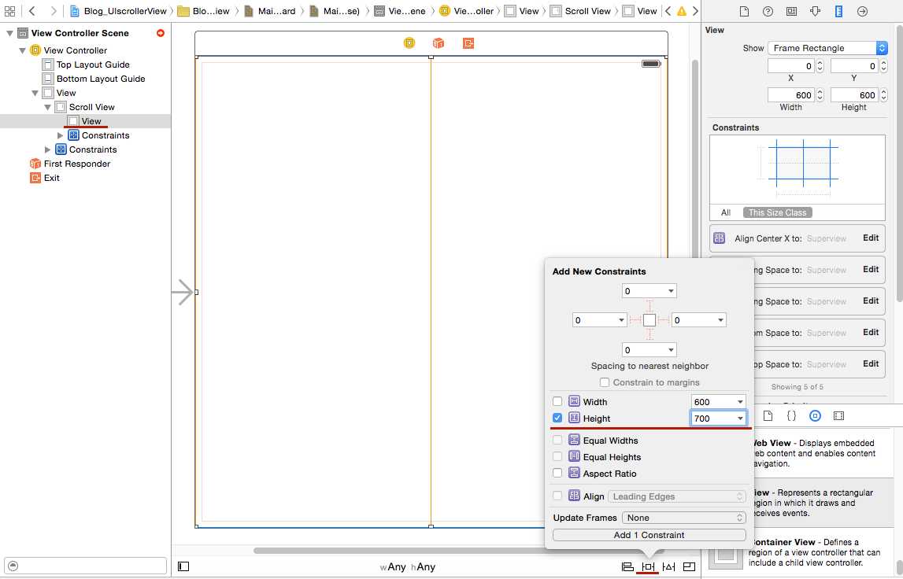Collapse the View Controller Scene outline
The width and height of the screenshot is (903, 579).
click(9, 33)
